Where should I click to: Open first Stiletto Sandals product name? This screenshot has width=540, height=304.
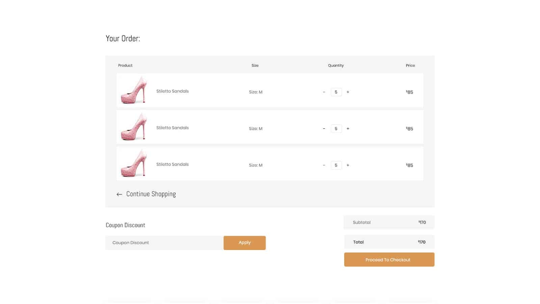[172, 91]
